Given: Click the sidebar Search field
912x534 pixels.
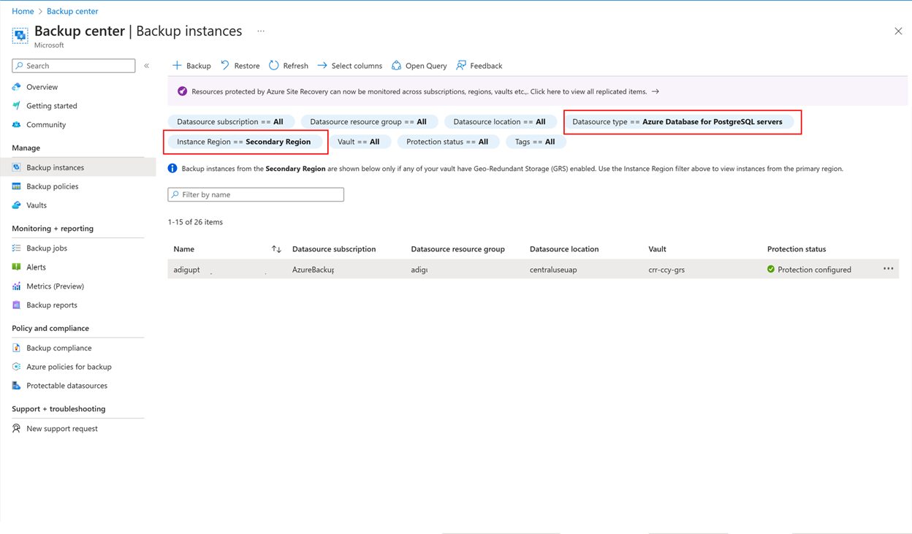Looking at the screenshot, I should pos(74,66).
